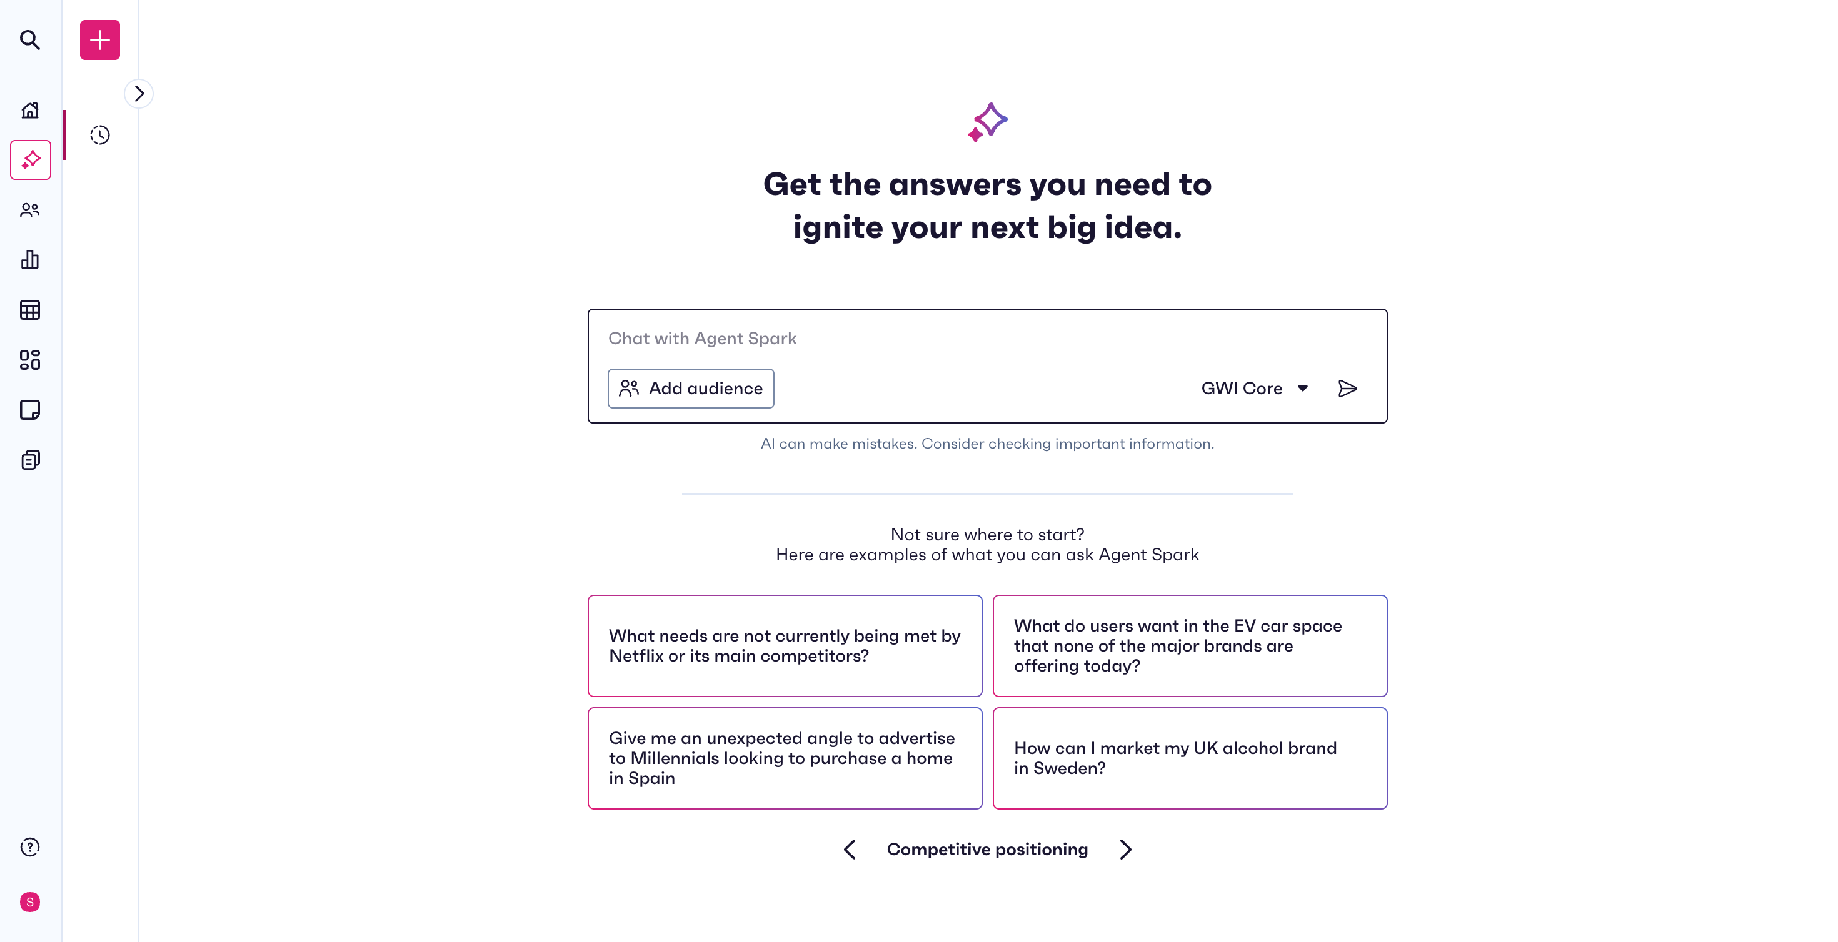
Task: Open the crosstabs table icon in sidebar
Action: tap(30, 310)
